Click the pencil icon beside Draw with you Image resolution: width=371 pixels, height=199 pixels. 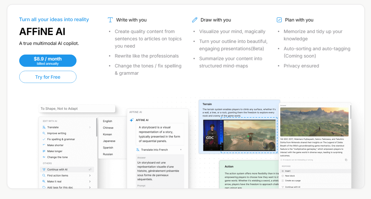[195, 20]
